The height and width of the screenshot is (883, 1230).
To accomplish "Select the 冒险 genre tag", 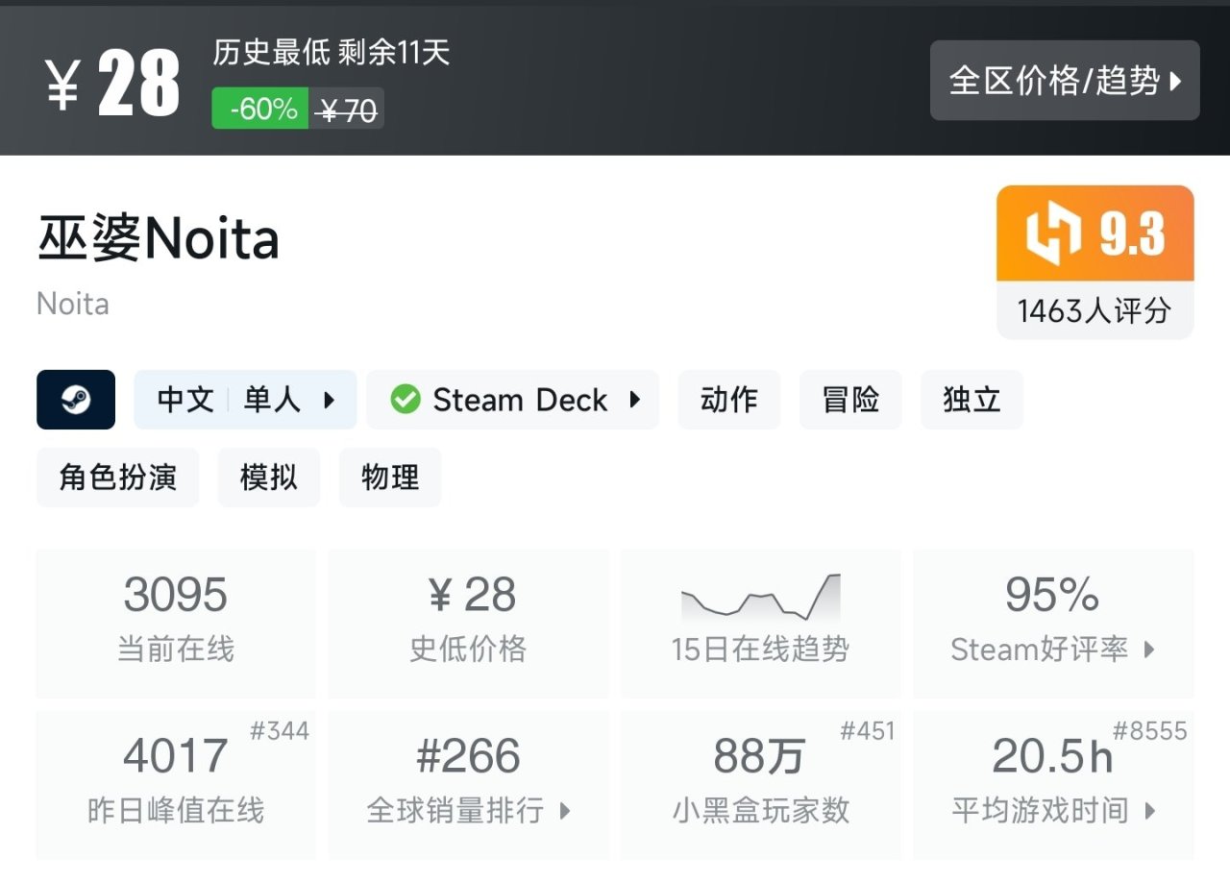I will coord(850,400).
